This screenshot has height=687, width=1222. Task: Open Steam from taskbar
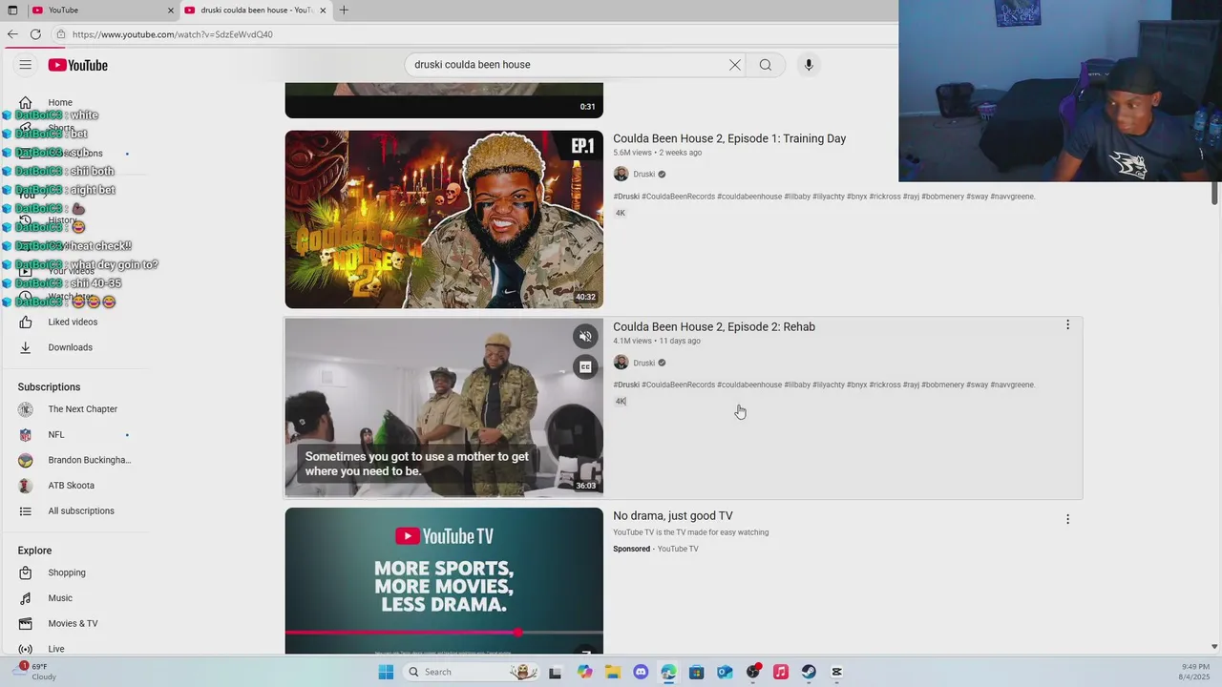coord(809,672)
